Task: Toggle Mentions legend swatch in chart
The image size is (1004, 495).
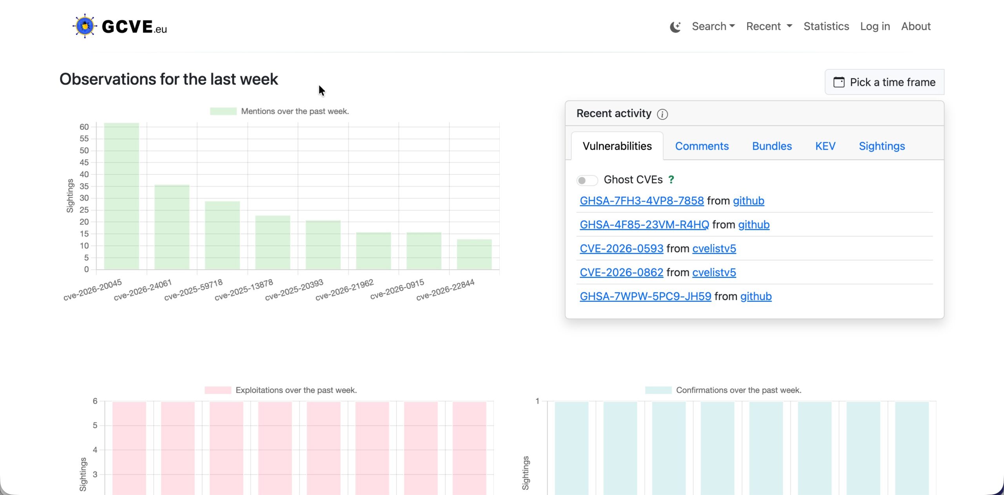Action: (223, 111)
